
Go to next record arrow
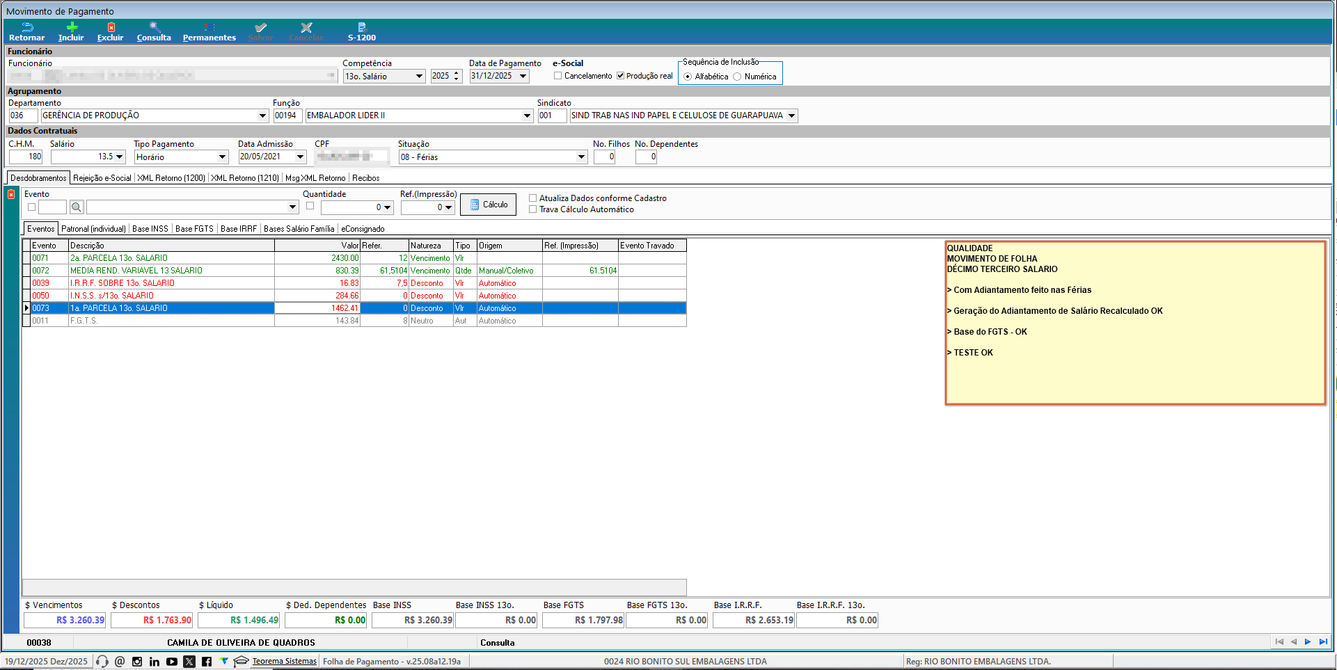pyautogui.click(x=1308, y=642)
